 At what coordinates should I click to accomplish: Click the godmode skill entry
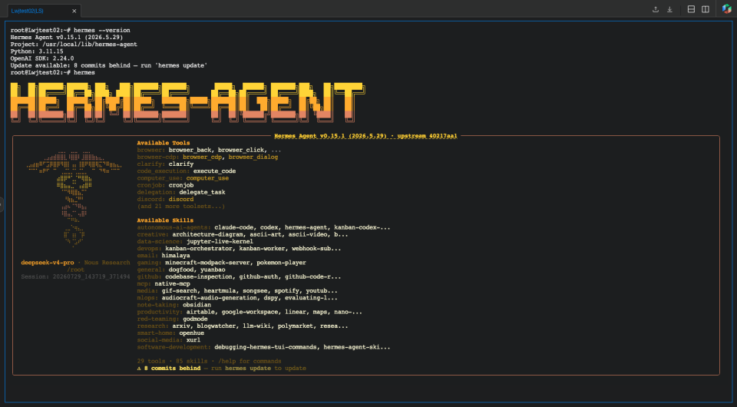195,319
